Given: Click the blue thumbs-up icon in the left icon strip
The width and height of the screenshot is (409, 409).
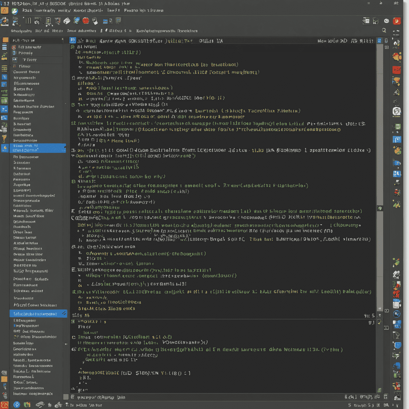Looking at the screenshot, I should pyautogui.click(x=5, y=148).
